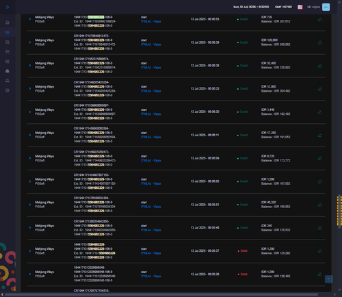Expand the IDR 240 transaction row
The image size is (342, 297).
30,228
